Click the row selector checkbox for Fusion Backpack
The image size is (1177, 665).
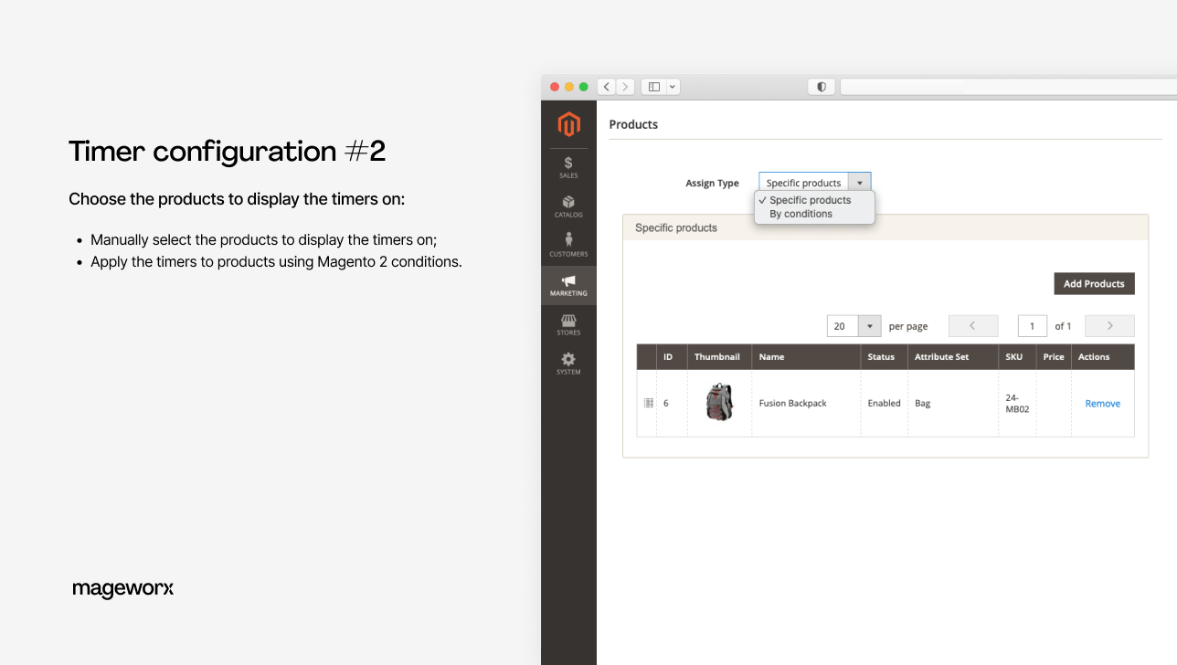point(647,402)
